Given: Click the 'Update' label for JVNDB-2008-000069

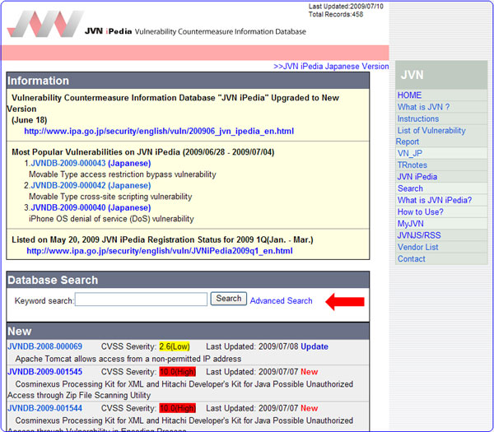Looking at the screenshot, I should [x=315, y=346].
